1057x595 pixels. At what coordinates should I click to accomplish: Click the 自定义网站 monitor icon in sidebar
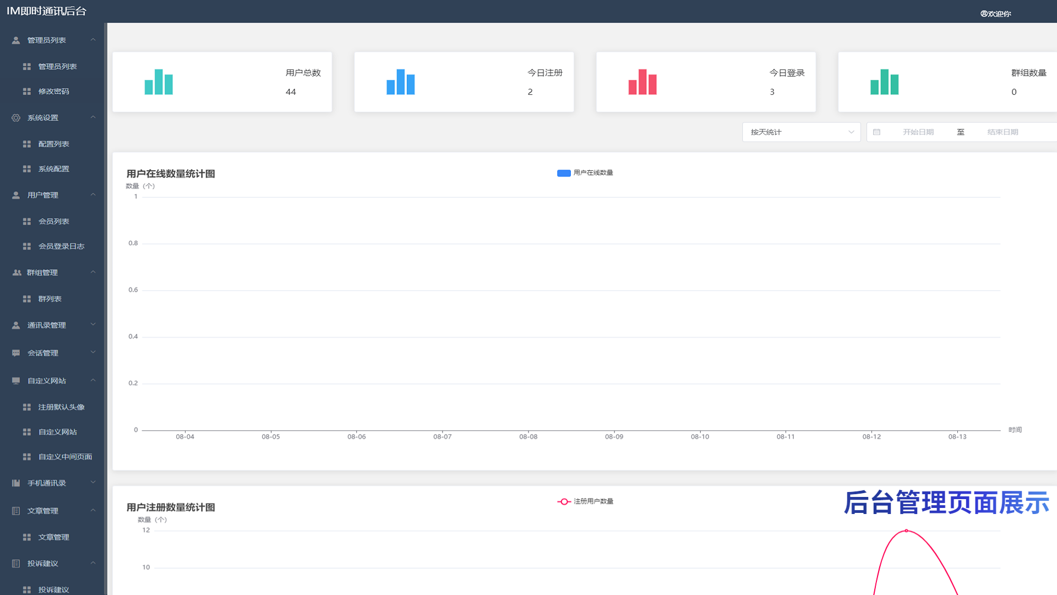click(x=16, y=381)
